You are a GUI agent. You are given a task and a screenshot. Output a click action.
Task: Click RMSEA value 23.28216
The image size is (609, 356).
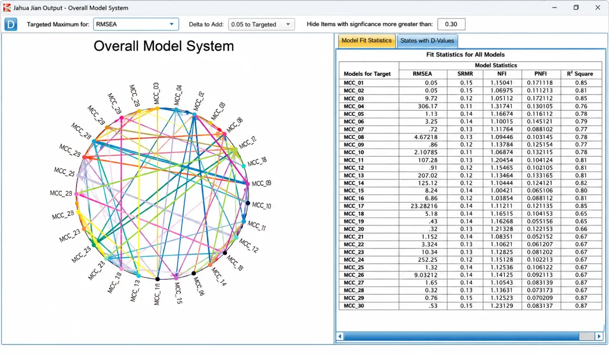424,206
